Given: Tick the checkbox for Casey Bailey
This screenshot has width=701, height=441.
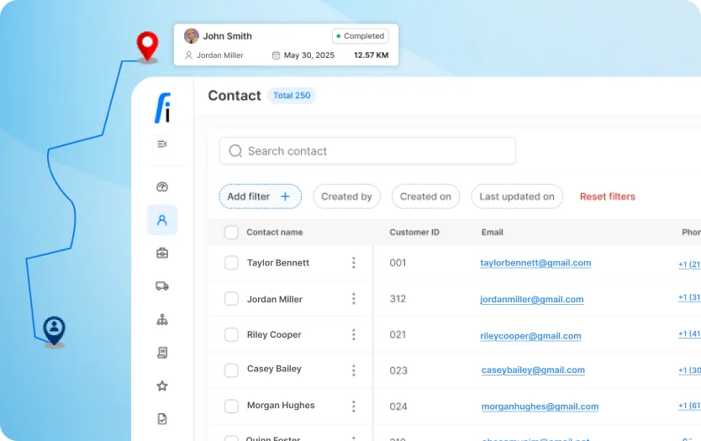Looking at the screenshot, I should pyautogui.click(x=231, y=370).
